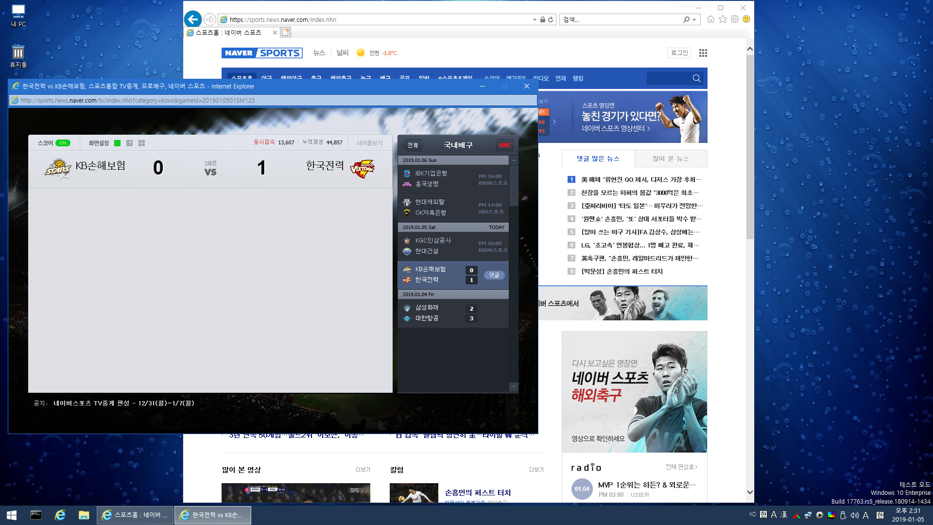Close the 스포츠홈 browser tab
The image size is (933, 525).
pos(275,33)
